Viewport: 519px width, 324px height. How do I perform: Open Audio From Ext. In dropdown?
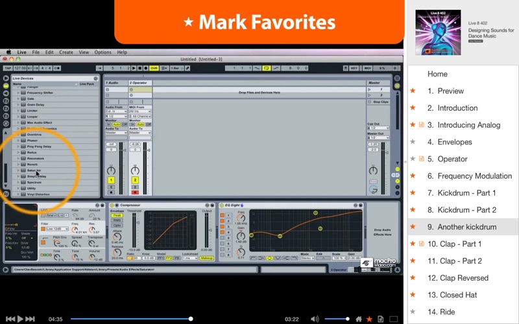[x=116, y=111]
